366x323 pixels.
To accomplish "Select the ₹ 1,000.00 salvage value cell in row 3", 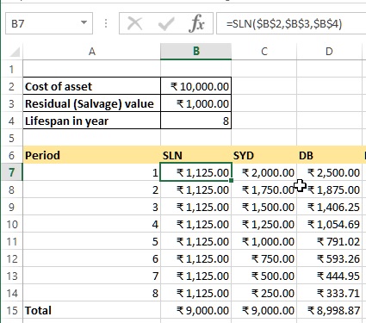I will (x=196, y=103).
